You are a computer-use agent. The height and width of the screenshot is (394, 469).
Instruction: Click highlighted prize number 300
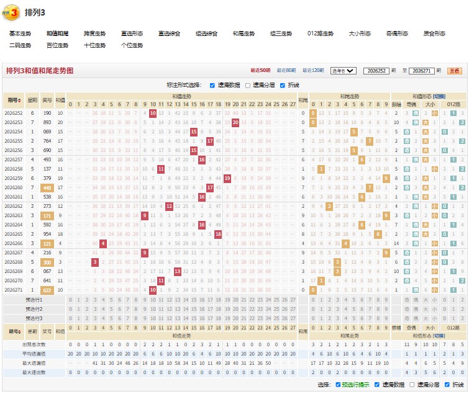point(47,262)
